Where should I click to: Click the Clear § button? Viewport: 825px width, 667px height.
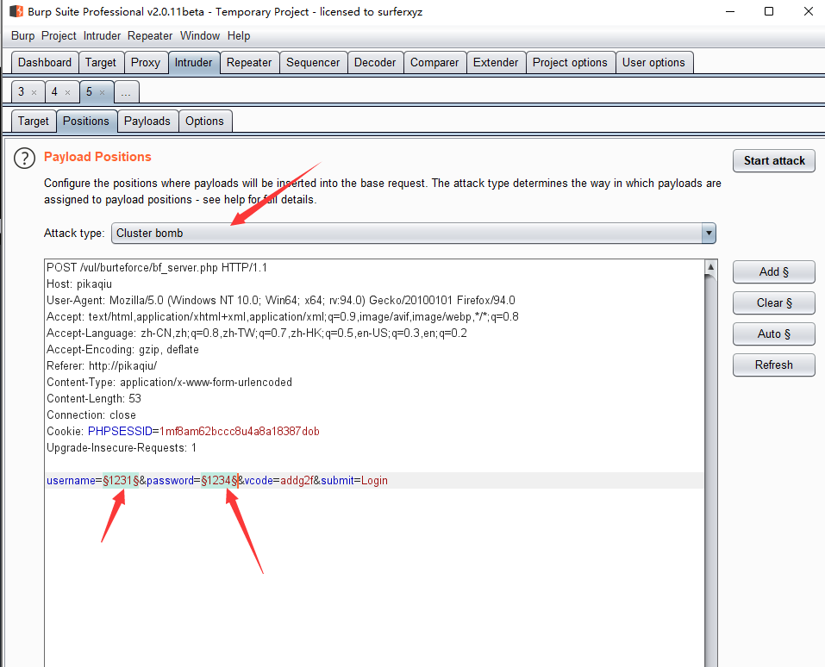pyautogui.click(x=774, y=303)
